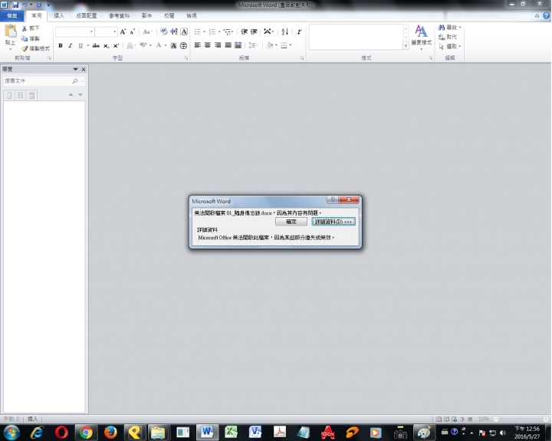Switch to the 校閱 Review tab

click(169, 16)
